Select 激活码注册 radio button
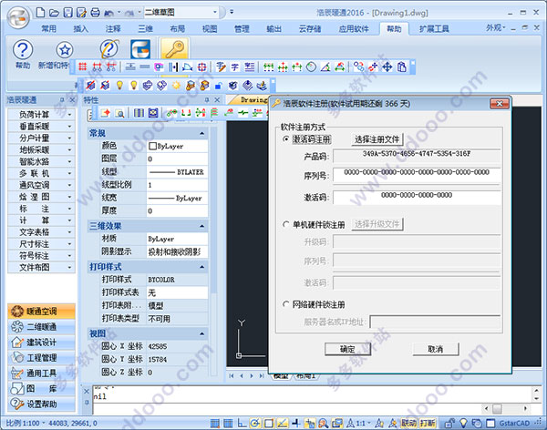The width and height of the screenshot is (547, 430). [x=286, y=139]
